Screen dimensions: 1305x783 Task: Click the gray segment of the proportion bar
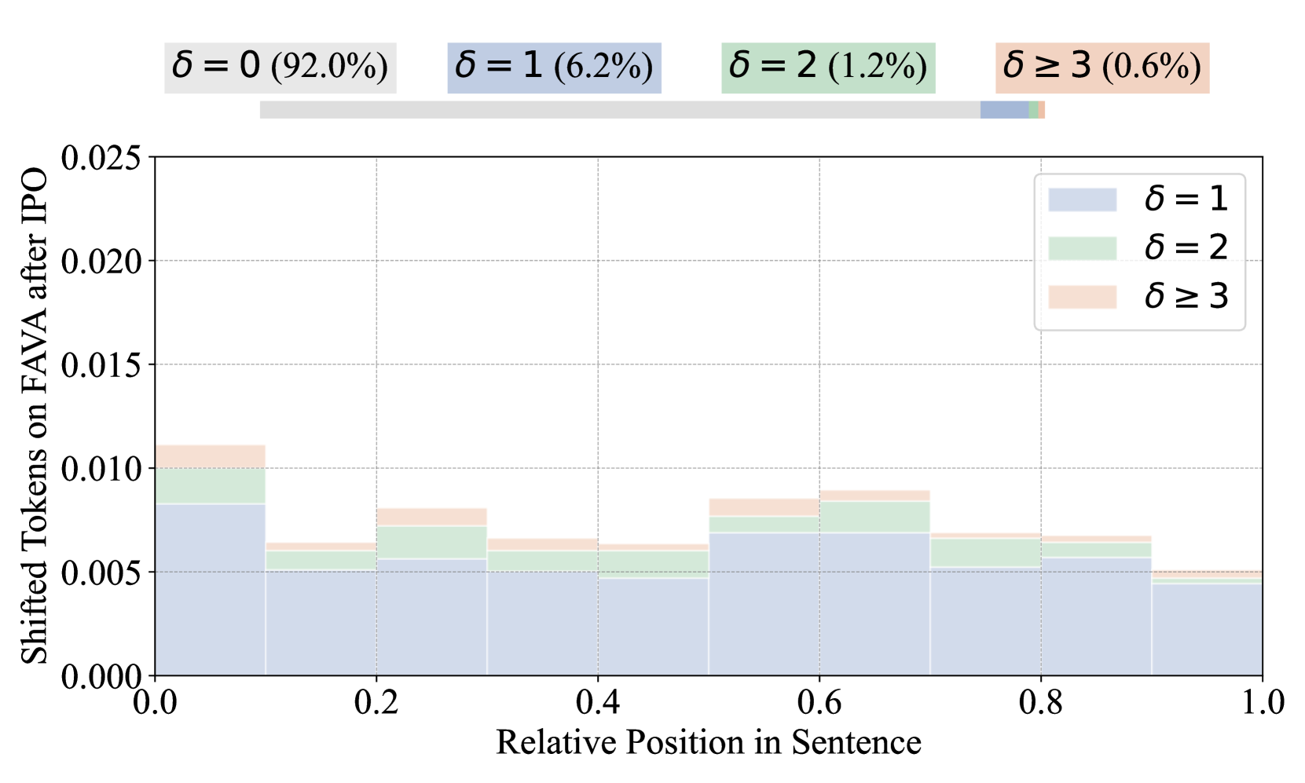click(x=619, y=110)
